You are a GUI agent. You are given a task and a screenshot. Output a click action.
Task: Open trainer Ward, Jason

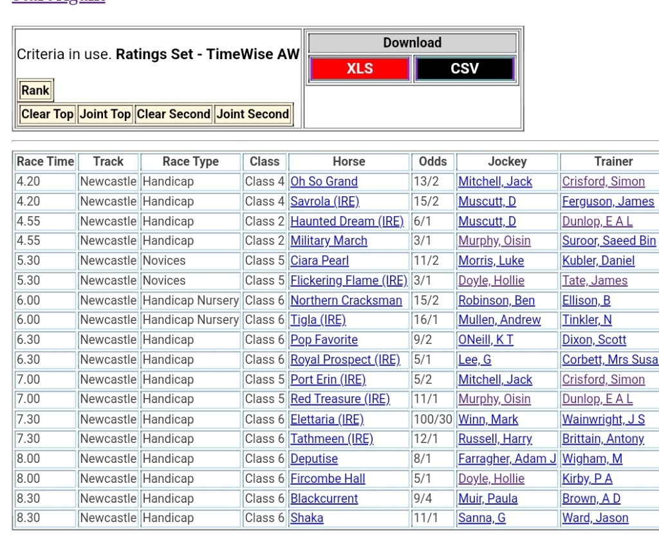tap(595, 518)
